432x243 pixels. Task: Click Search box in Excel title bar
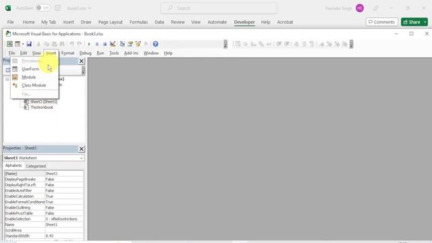[x=219, y=8]
